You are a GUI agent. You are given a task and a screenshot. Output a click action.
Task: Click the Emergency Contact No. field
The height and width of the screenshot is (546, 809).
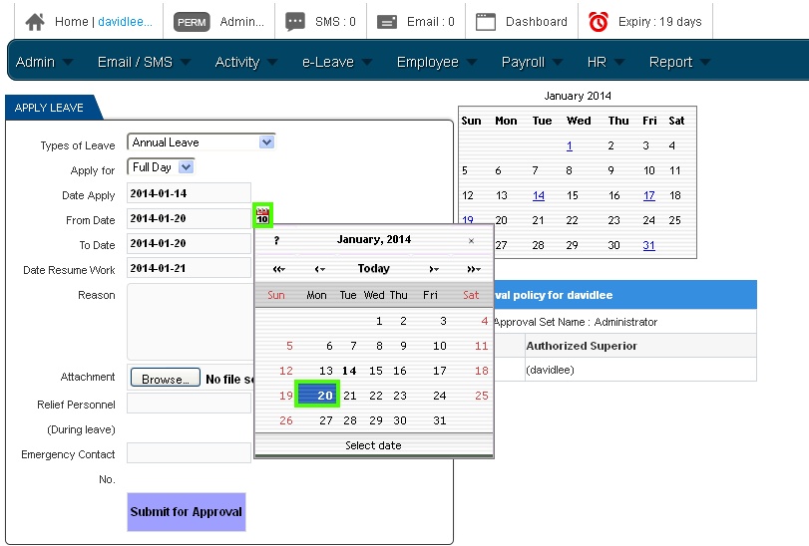coord(189,453)
